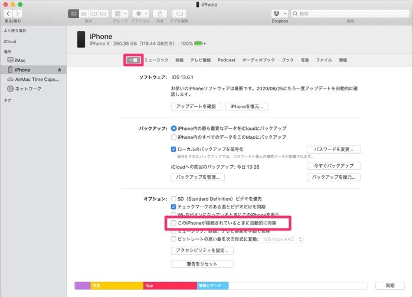Switch to the ブック tab

(288, 60)
